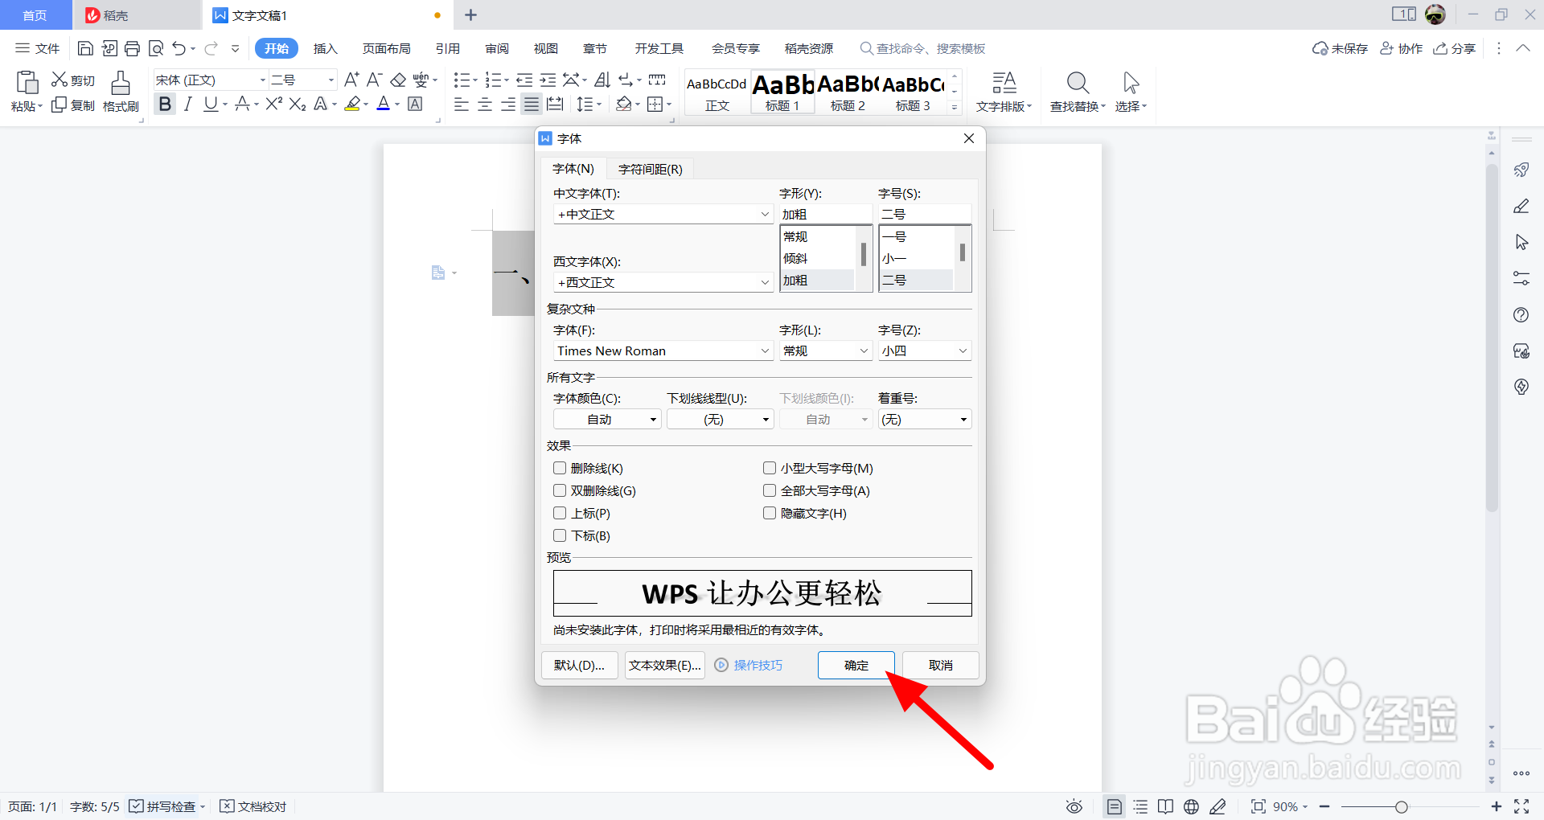
Task: Click the Subscript icon
Action: tap(298, 105)
